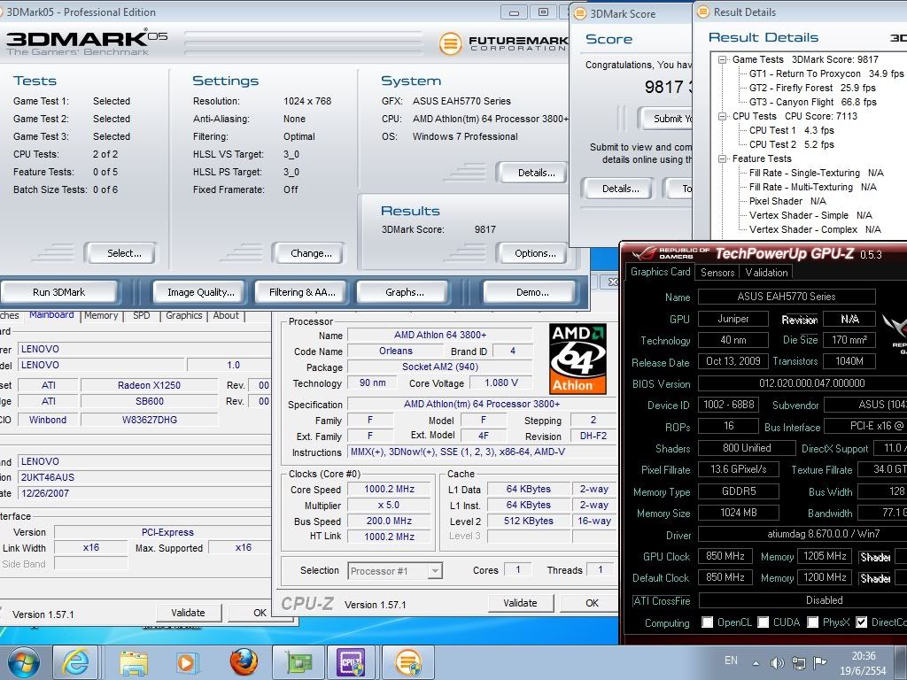The height and width of the screenshot is (680, 907).
Task: Click Validate in the CPU-Z mainboard window
Action: pos(188,613)
